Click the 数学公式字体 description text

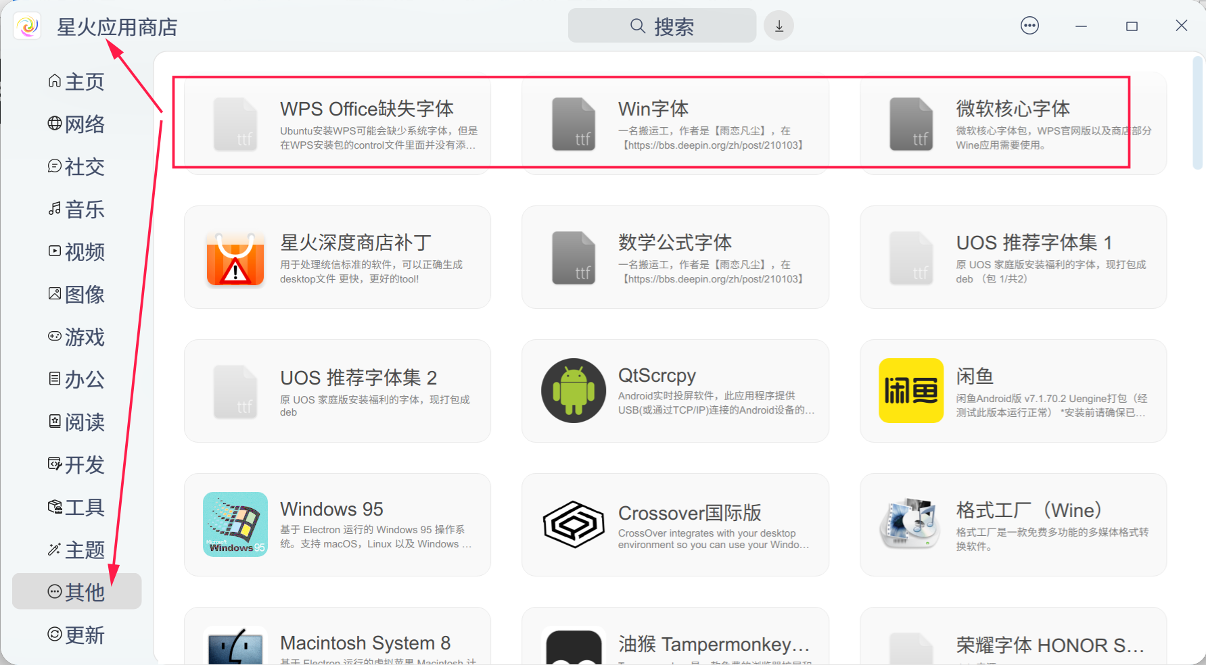[x=711, y=272]
